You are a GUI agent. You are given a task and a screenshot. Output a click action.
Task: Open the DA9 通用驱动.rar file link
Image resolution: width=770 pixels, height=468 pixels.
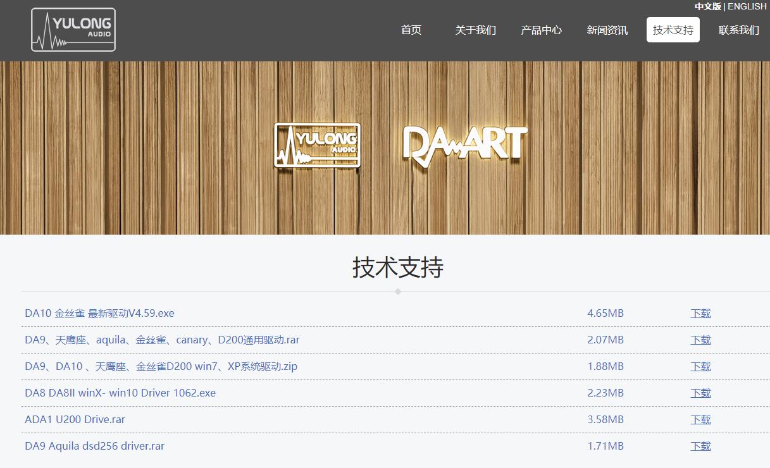pos(162,340)
